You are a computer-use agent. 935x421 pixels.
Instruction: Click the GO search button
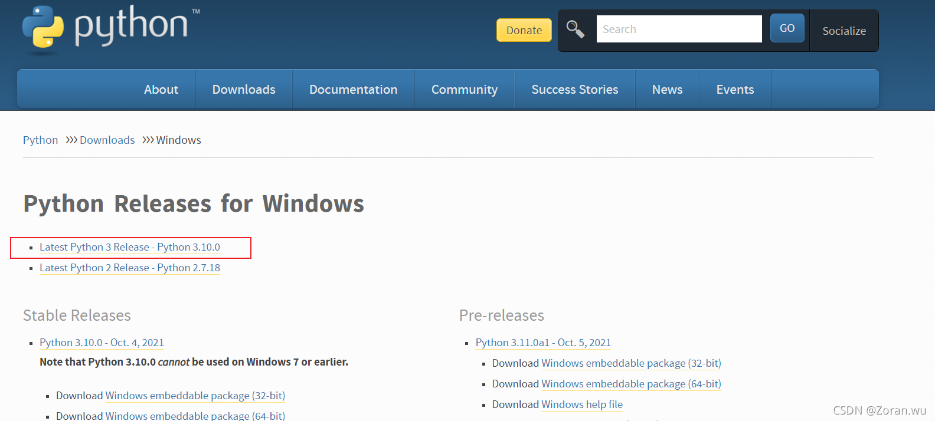787,28
